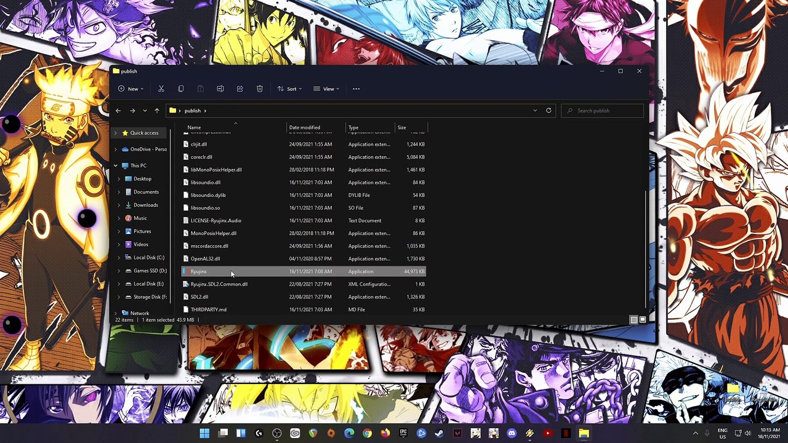Expand the Desktop folder node

click(x=119, y=179)
